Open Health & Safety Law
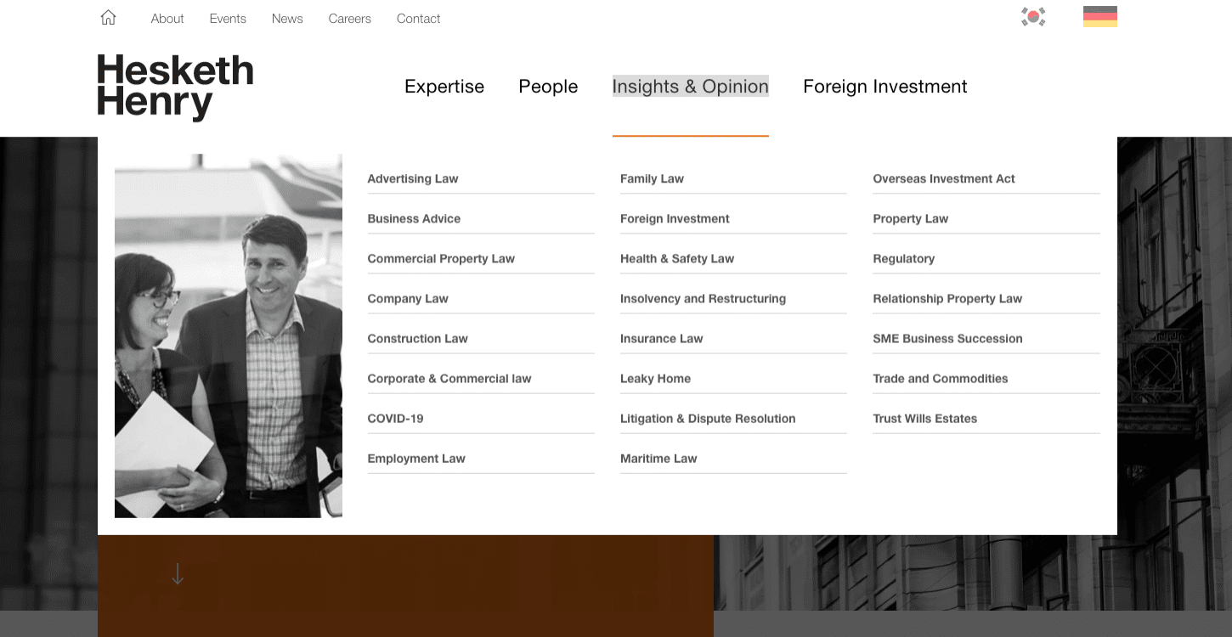This screenshot has width=1232, height=637. [x=677, y=258]
